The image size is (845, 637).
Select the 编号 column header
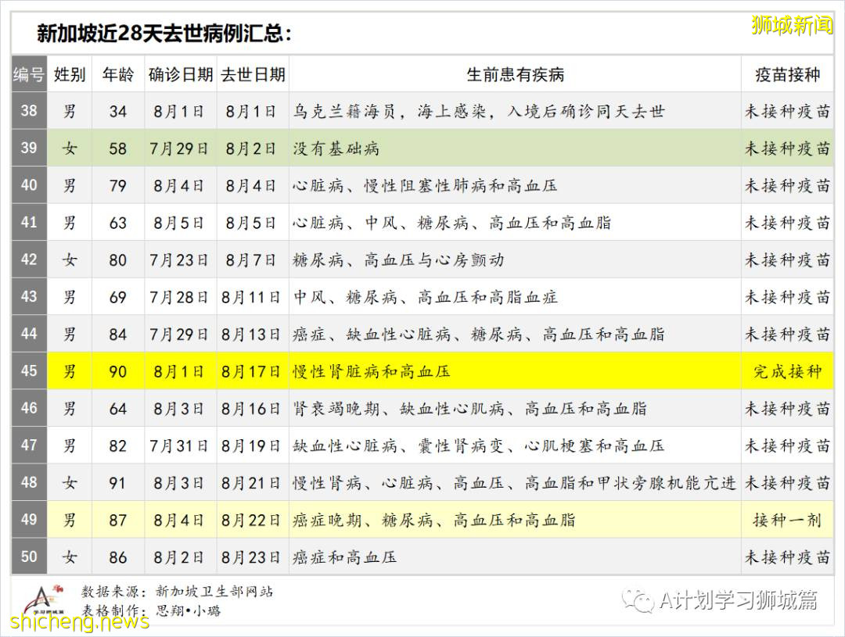pyautogui.click(x=29, y=74)
